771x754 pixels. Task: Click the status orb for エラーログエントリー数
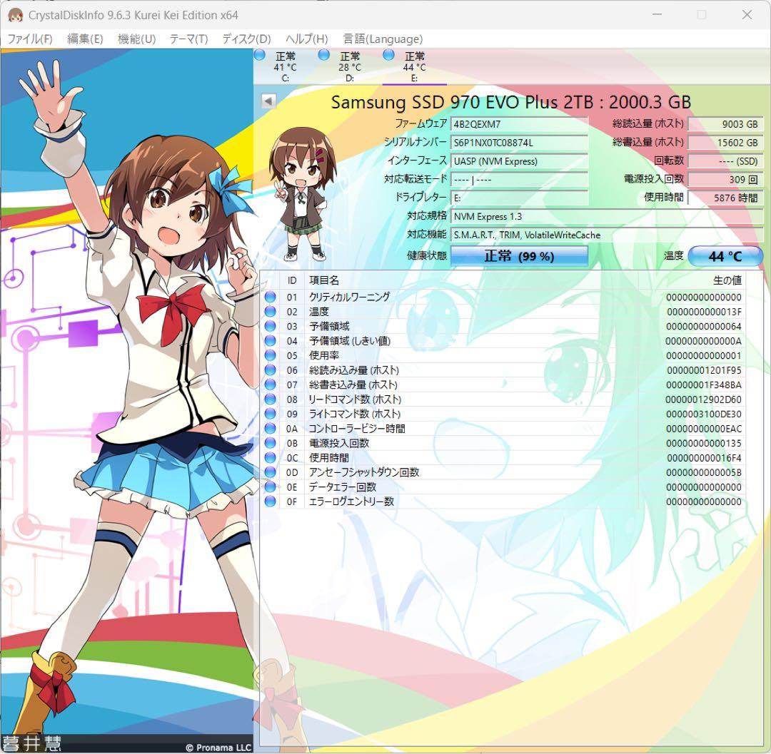270,501
